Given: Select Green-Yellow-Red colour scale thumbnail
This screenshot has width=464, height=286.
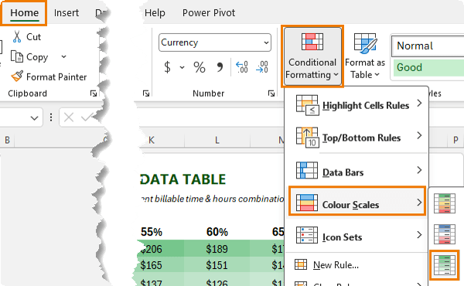Looking at the screenshot, I should point(445,203).
